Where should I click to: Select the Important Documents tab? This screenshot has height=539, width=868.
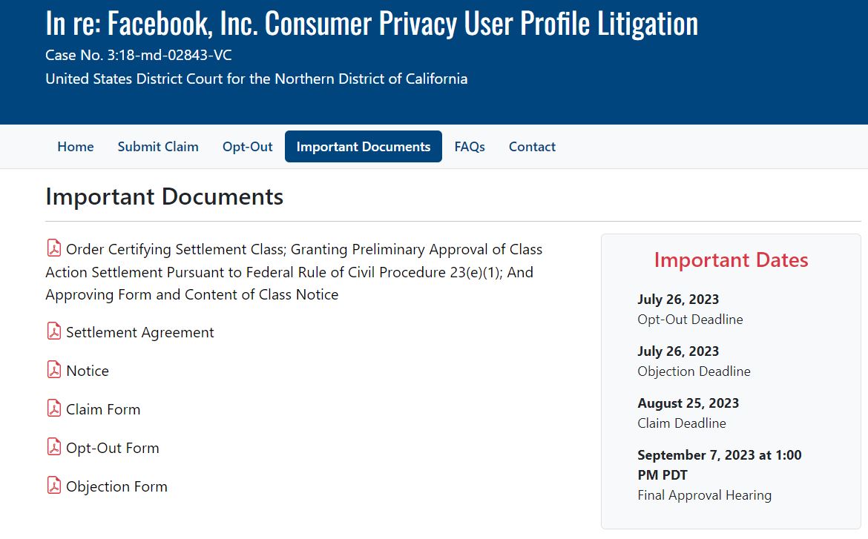click(363, 147)
